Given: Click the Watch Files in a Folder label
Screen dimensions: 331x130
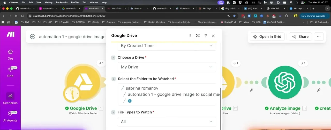Looking at the screenshot, I should [x=83, y=113].
